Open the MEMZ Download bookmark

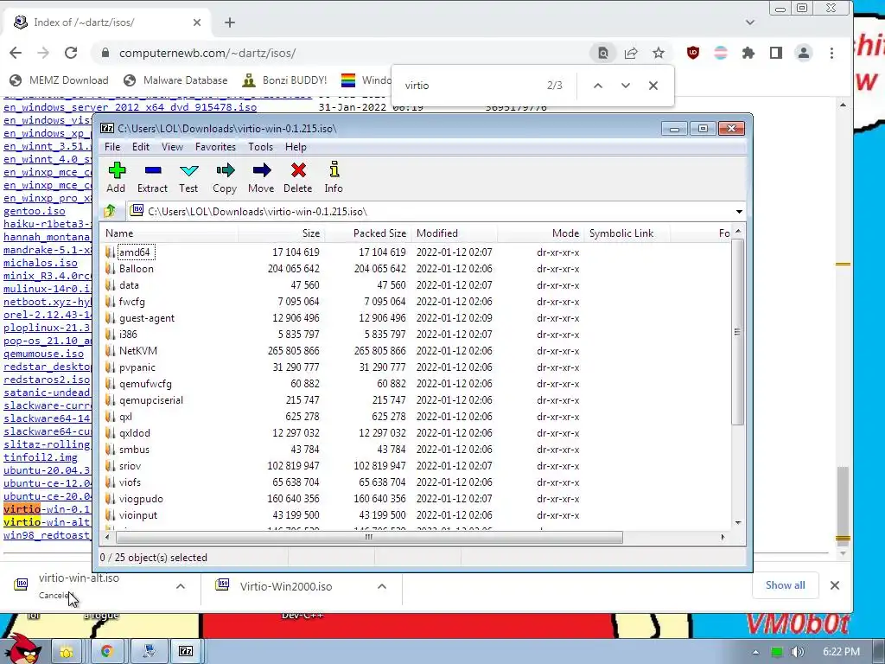click(x=60, y=80)
